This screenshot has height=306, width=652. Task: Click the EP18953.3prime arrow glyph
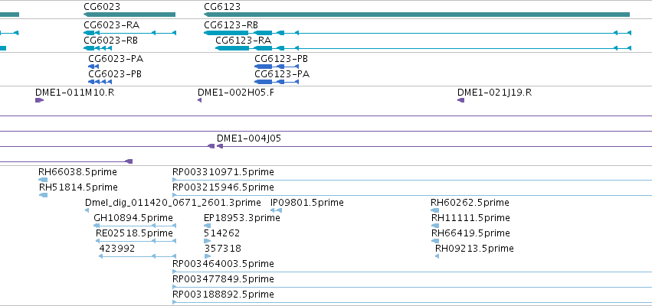(207, 226)
